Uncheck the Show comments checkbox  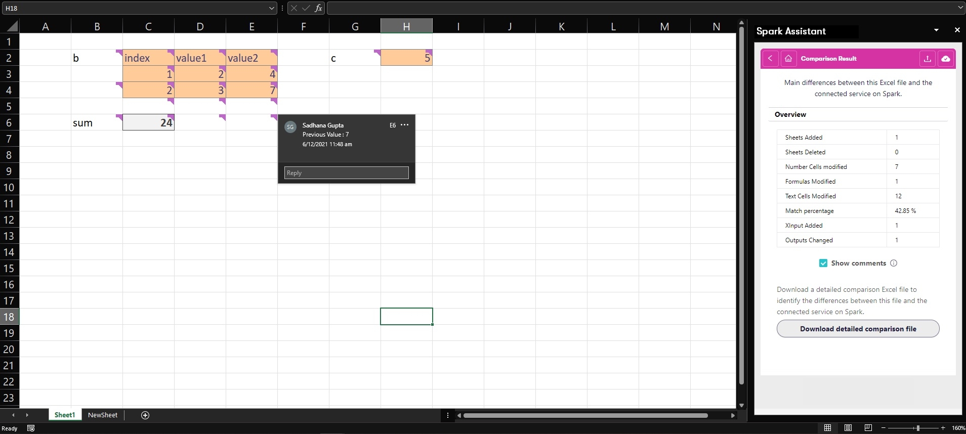[x=823, y=263]
